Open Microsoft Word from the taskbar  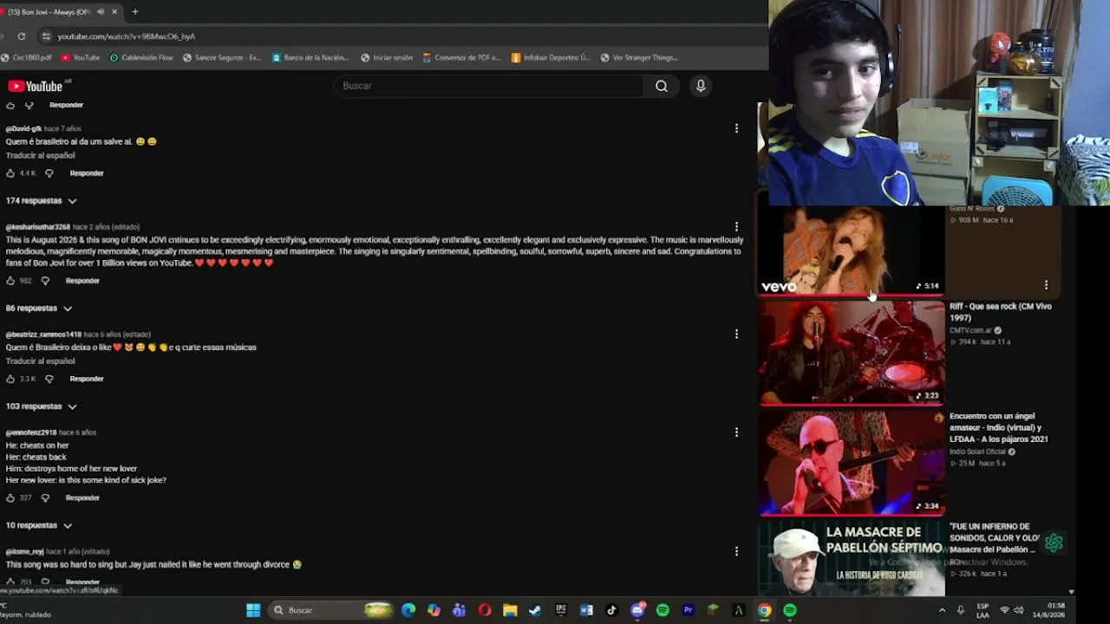click(586, 610)
